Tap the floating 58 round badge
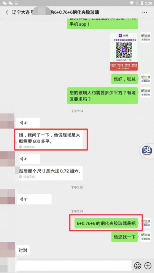 pyautogui.click(x=147, y=151)
